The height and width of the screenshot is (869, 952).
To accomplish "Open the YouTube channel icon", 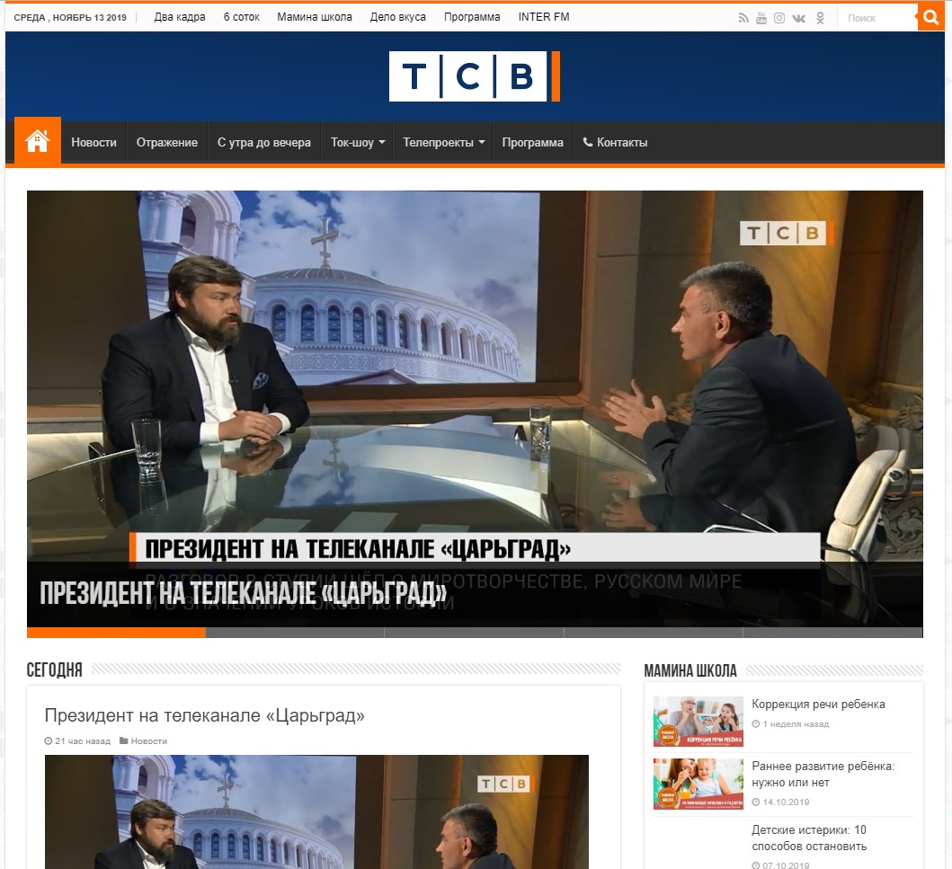I will [761, 18].
